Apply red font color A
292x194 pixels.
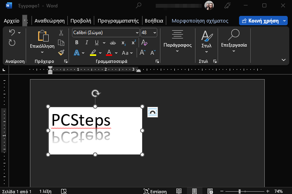109,53
